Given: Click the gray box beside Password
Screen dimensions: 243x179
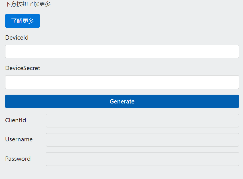Looking at the screenshot, I should click(142, 159).
